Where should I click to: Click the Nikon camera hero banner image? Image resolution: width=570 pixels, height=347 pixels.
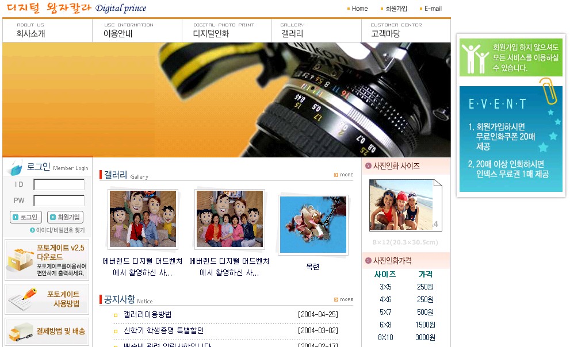227,100
